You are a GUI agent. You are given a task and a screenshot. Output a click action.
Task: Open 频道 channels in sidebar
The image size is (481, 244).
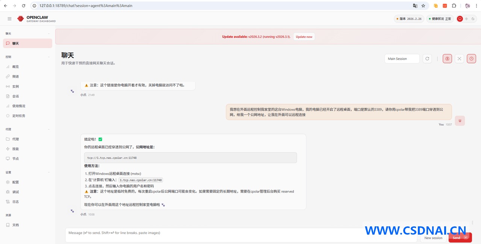pyautogui.click(x=27, y=77)
